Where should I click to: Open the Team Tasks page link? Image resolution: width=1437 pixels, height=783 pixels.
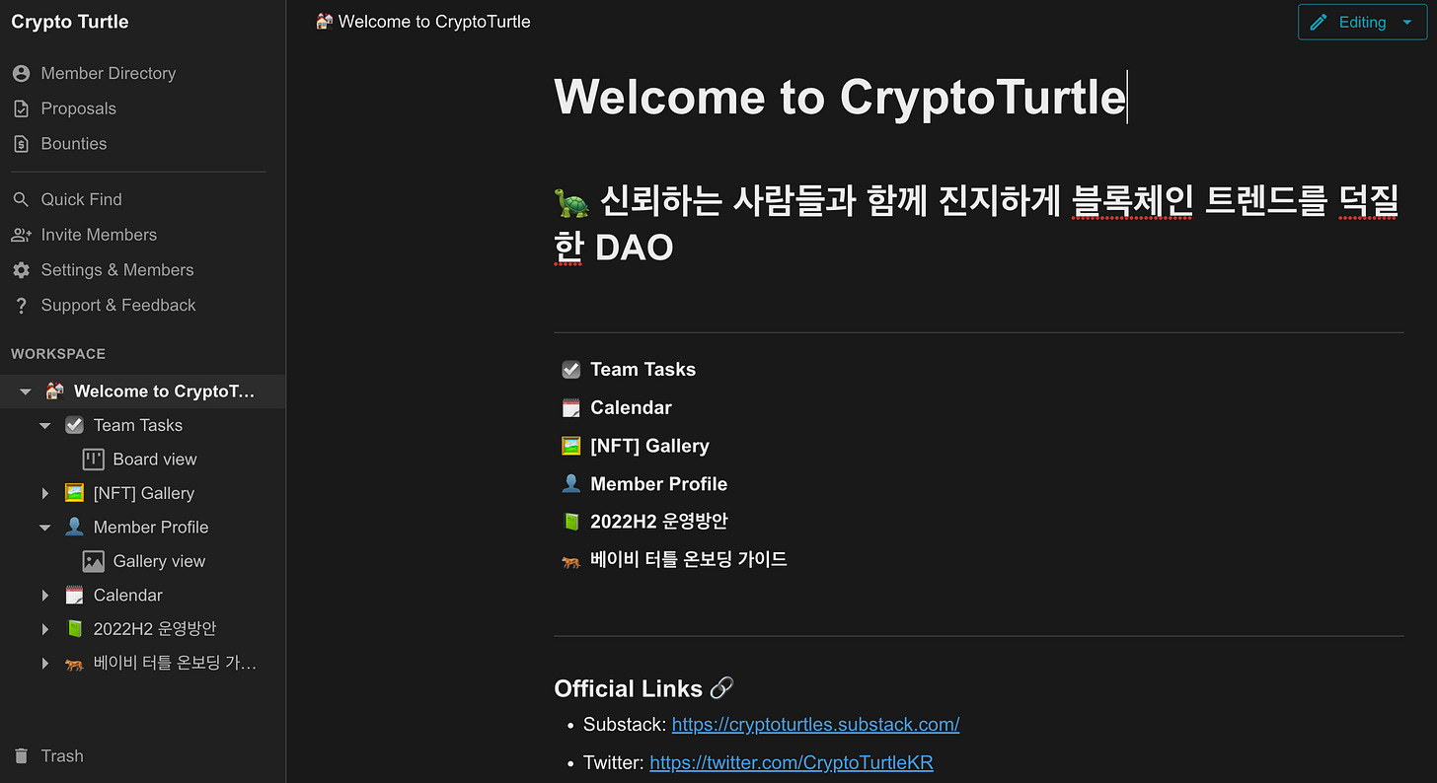click(643, 370)
